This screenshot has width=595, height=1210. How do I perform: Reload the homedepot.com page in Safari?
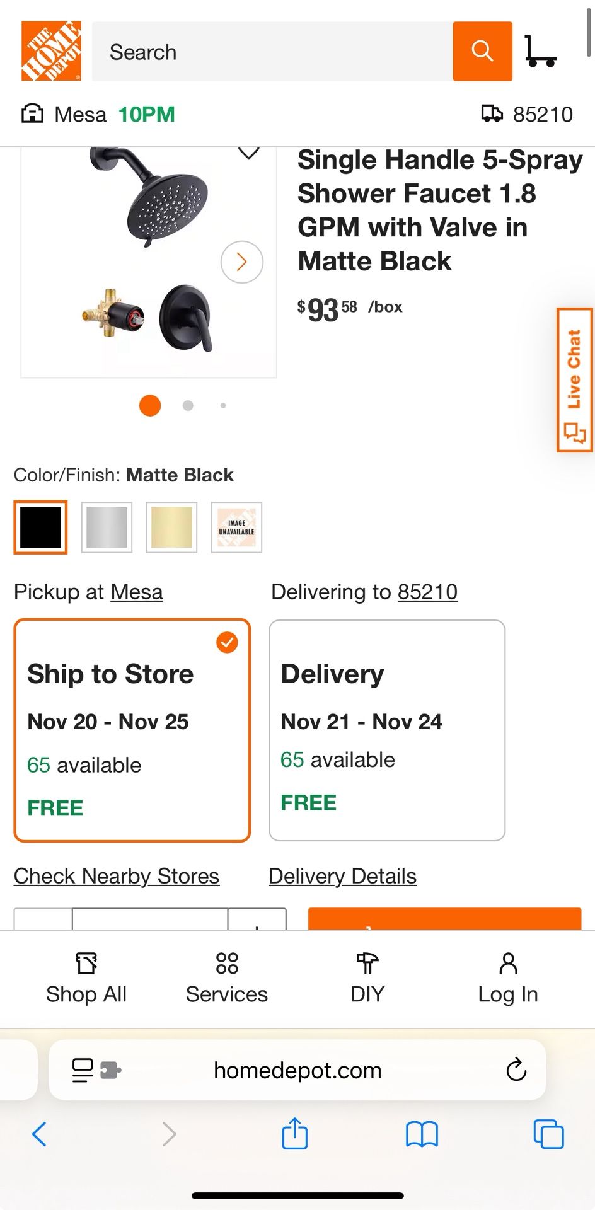(516, 1069)
